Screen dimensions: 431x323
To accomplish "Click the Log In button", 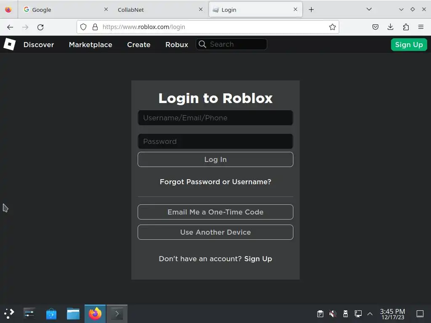I will 215,159.
